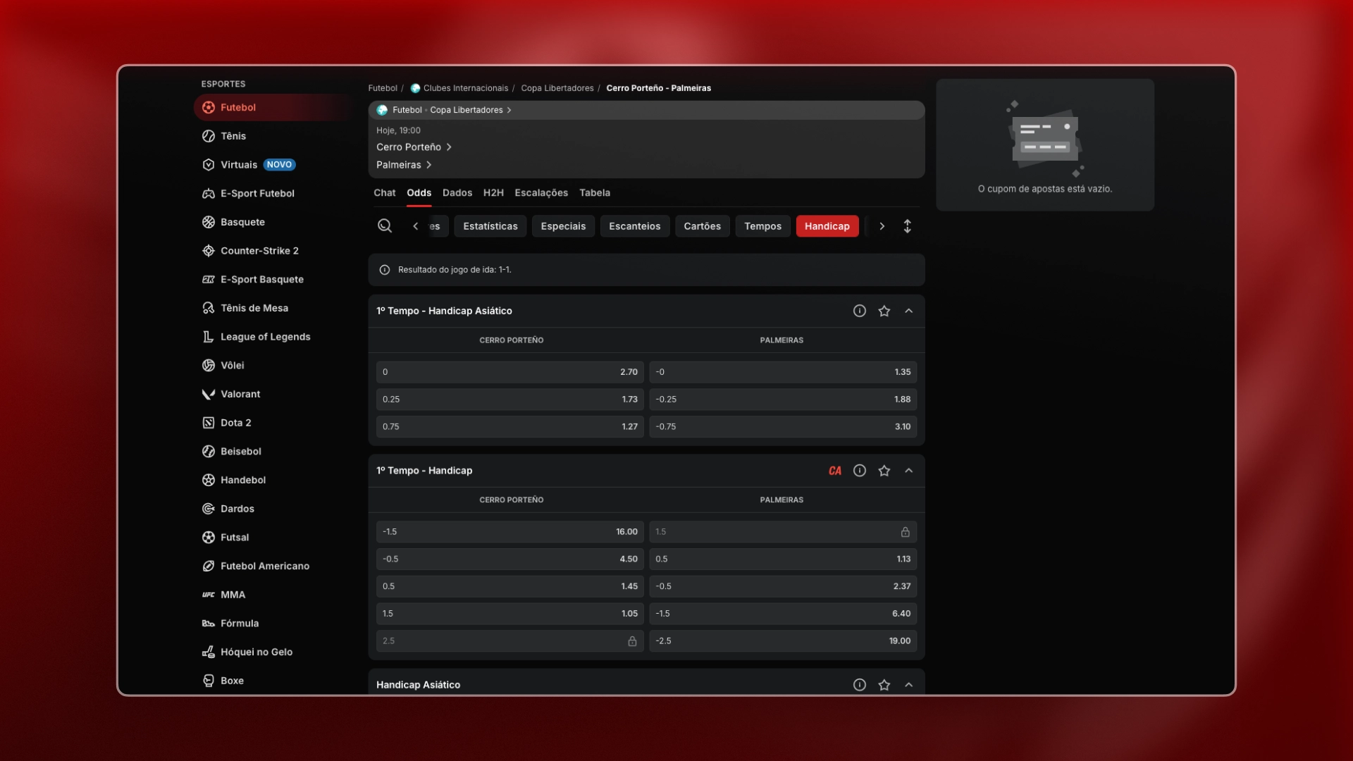Click the red CA badge icon

coord(835,471)
